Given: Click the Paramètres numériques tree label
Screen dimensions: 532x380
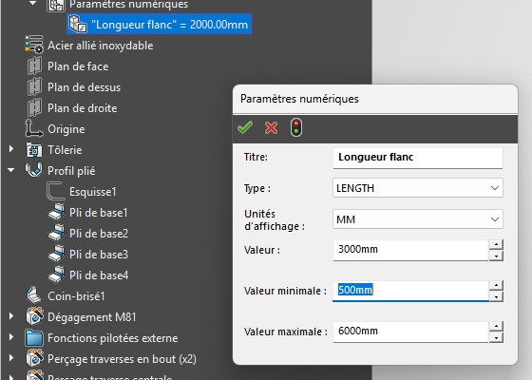Looking at the screenshot, I should 128,5.
